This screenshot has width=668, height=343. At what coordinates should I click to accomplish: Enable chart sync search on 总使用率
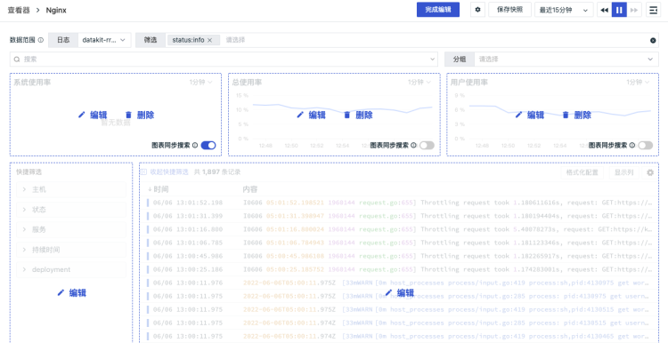(427, 146)
